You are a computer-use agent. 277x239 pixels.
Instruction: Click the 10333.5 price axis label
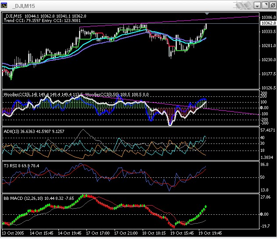click(x=269, y=32)
